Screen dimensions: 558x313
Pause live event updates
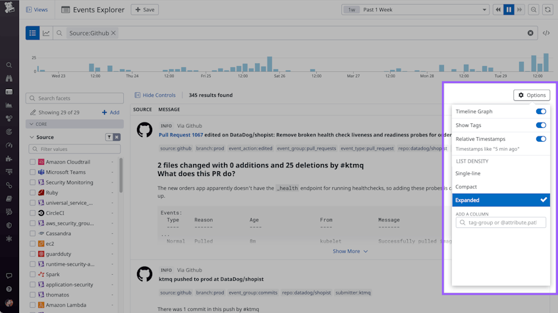pos(509,10)
